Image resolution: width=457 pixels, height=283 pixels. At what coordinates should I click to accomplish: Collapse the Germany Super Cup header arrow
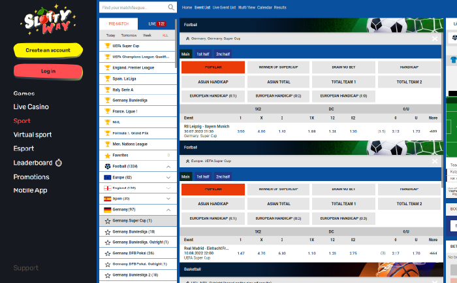(x=187, y=39)
